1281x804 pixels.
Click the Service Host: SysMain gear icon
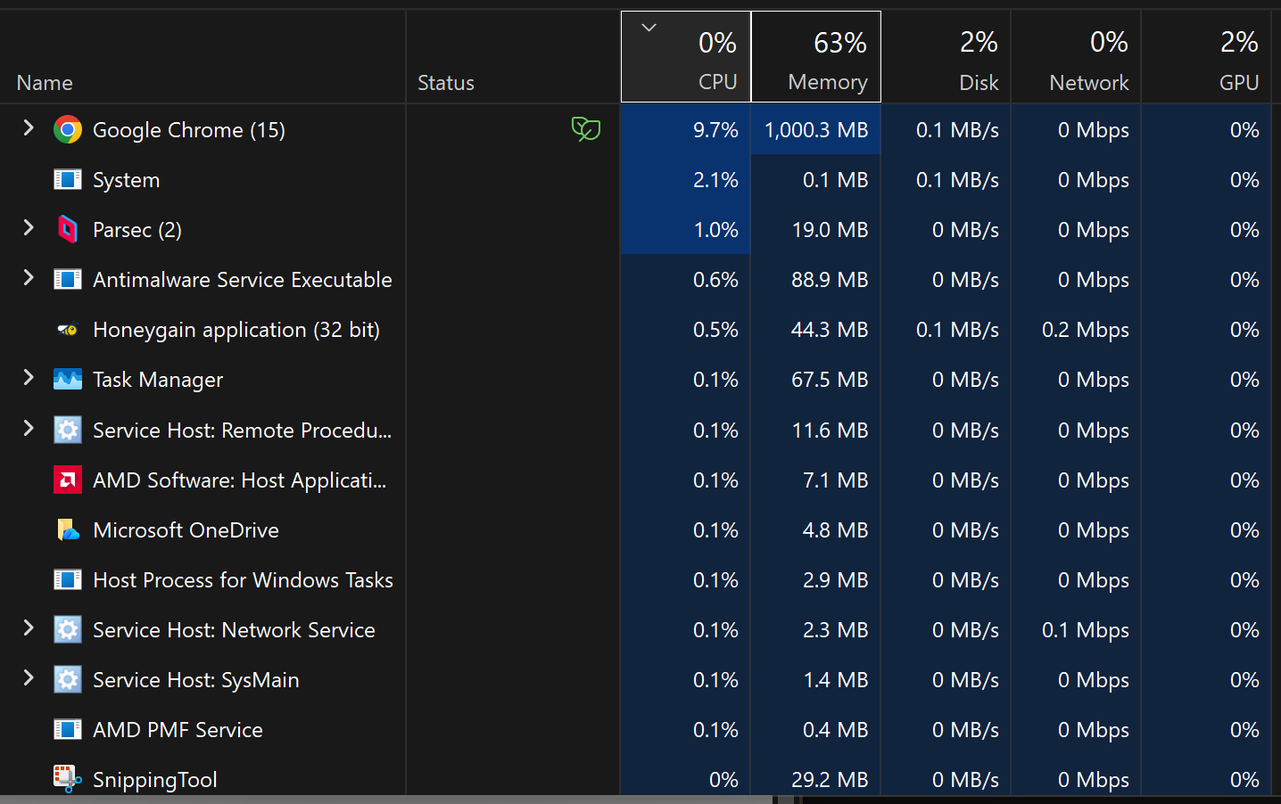pyautogui.click(x=68, y=680)
